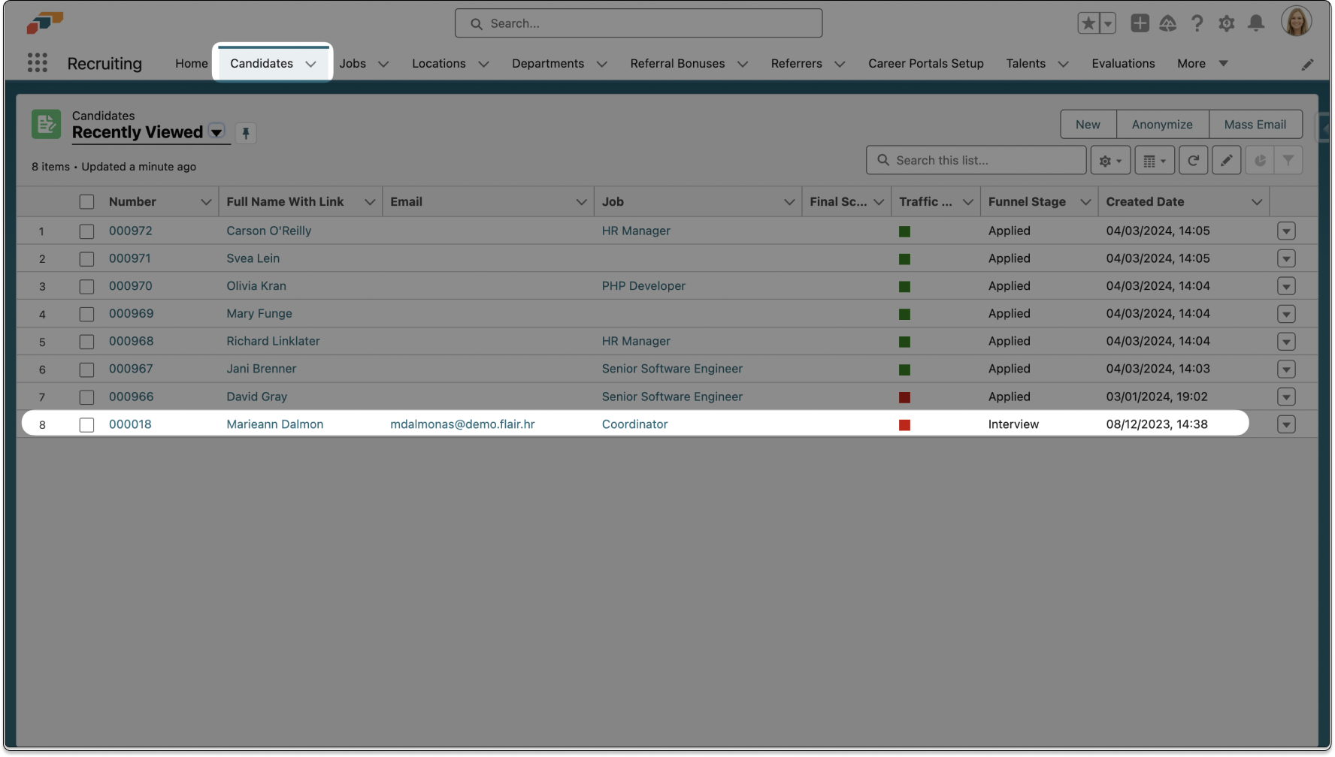Switch to the Evaluations tab
1335x757 pixels.
click(1123, 63)
